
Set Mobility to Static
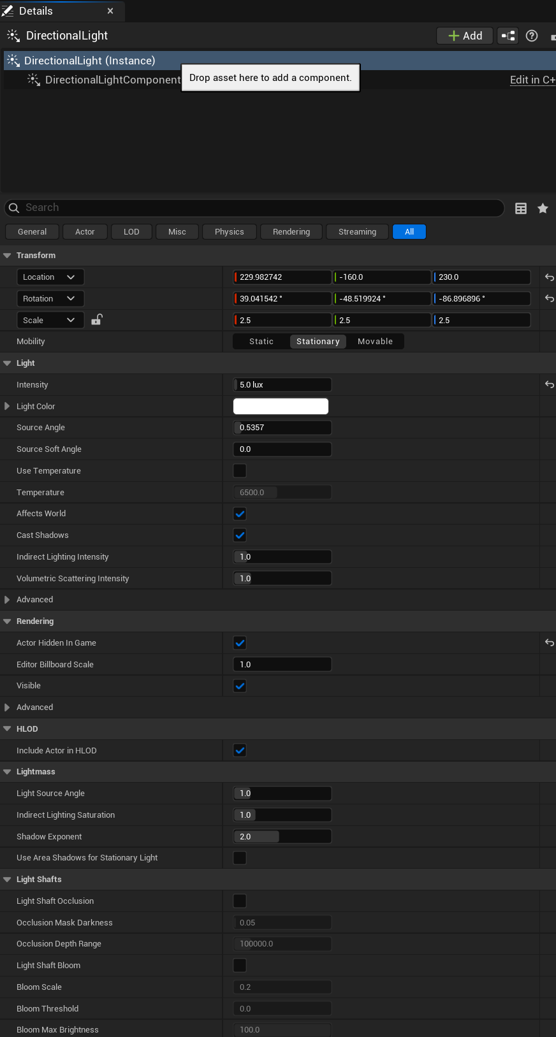pos(261,342)
